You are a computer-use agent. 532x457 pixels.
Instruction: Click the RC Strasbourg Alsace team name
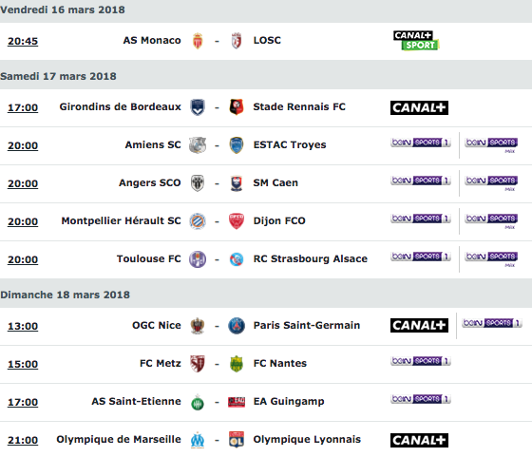click(311, 258)
